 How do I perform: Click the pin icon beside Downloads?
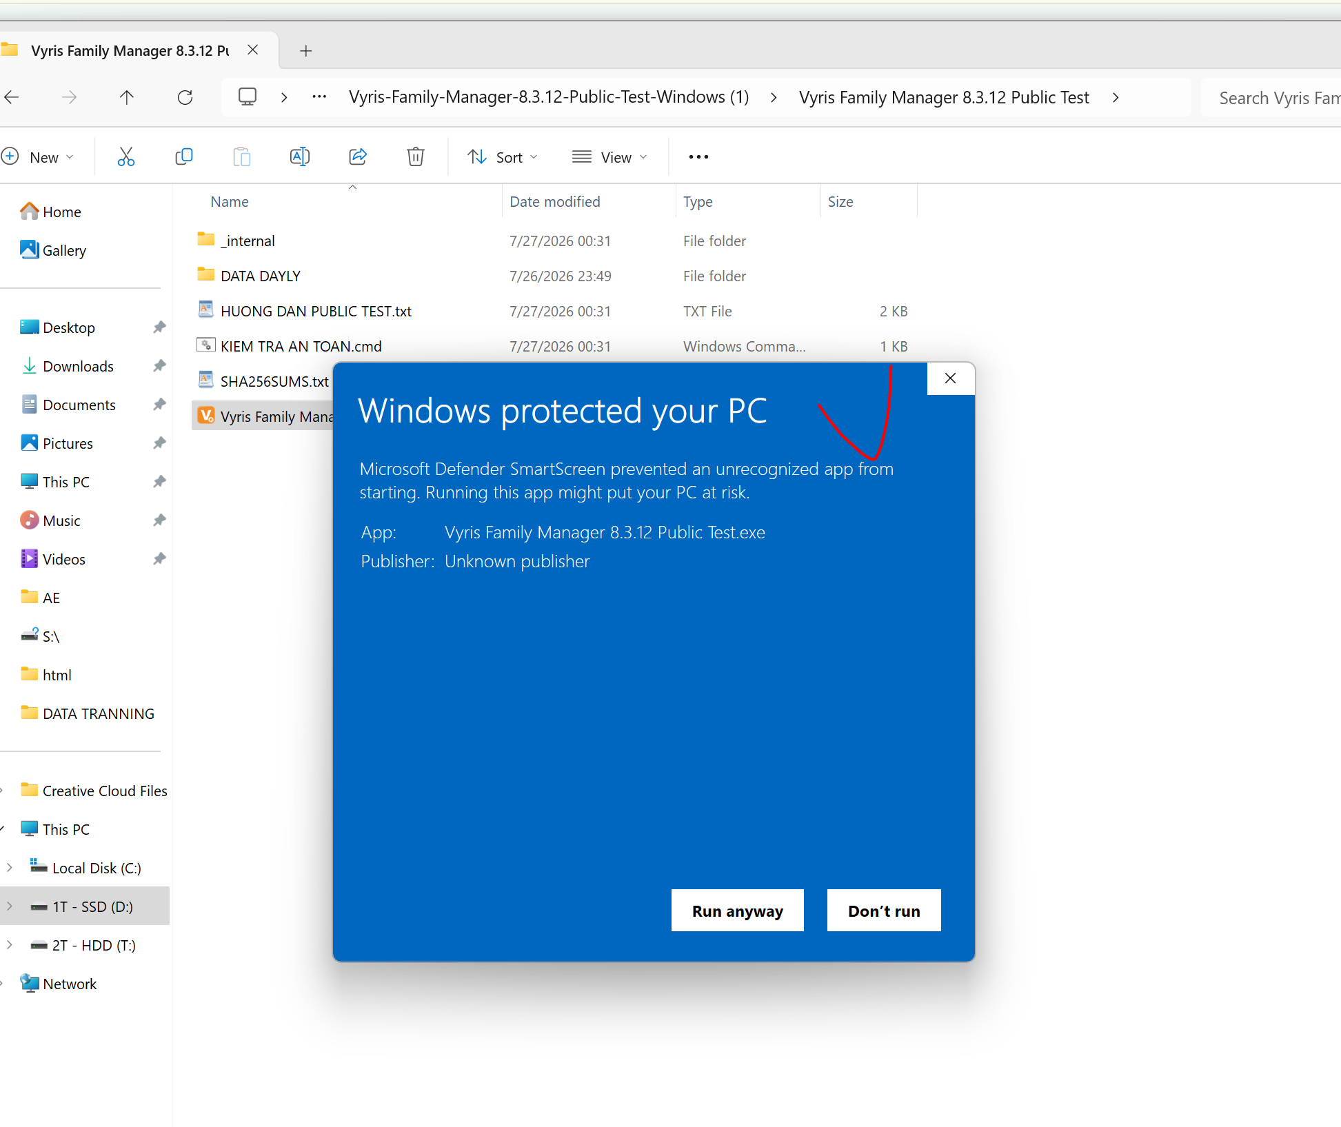159,366
